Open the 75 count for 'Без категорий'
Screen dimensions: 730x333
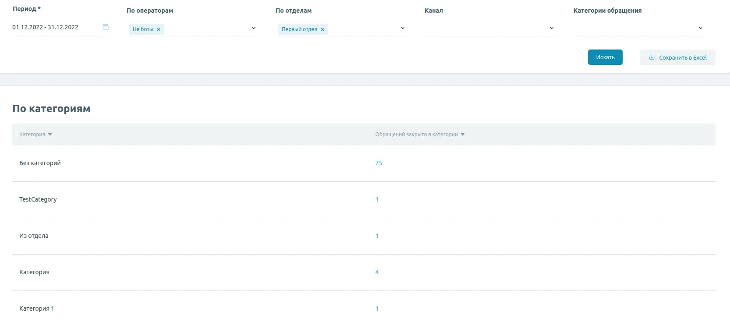click(379, 163)
